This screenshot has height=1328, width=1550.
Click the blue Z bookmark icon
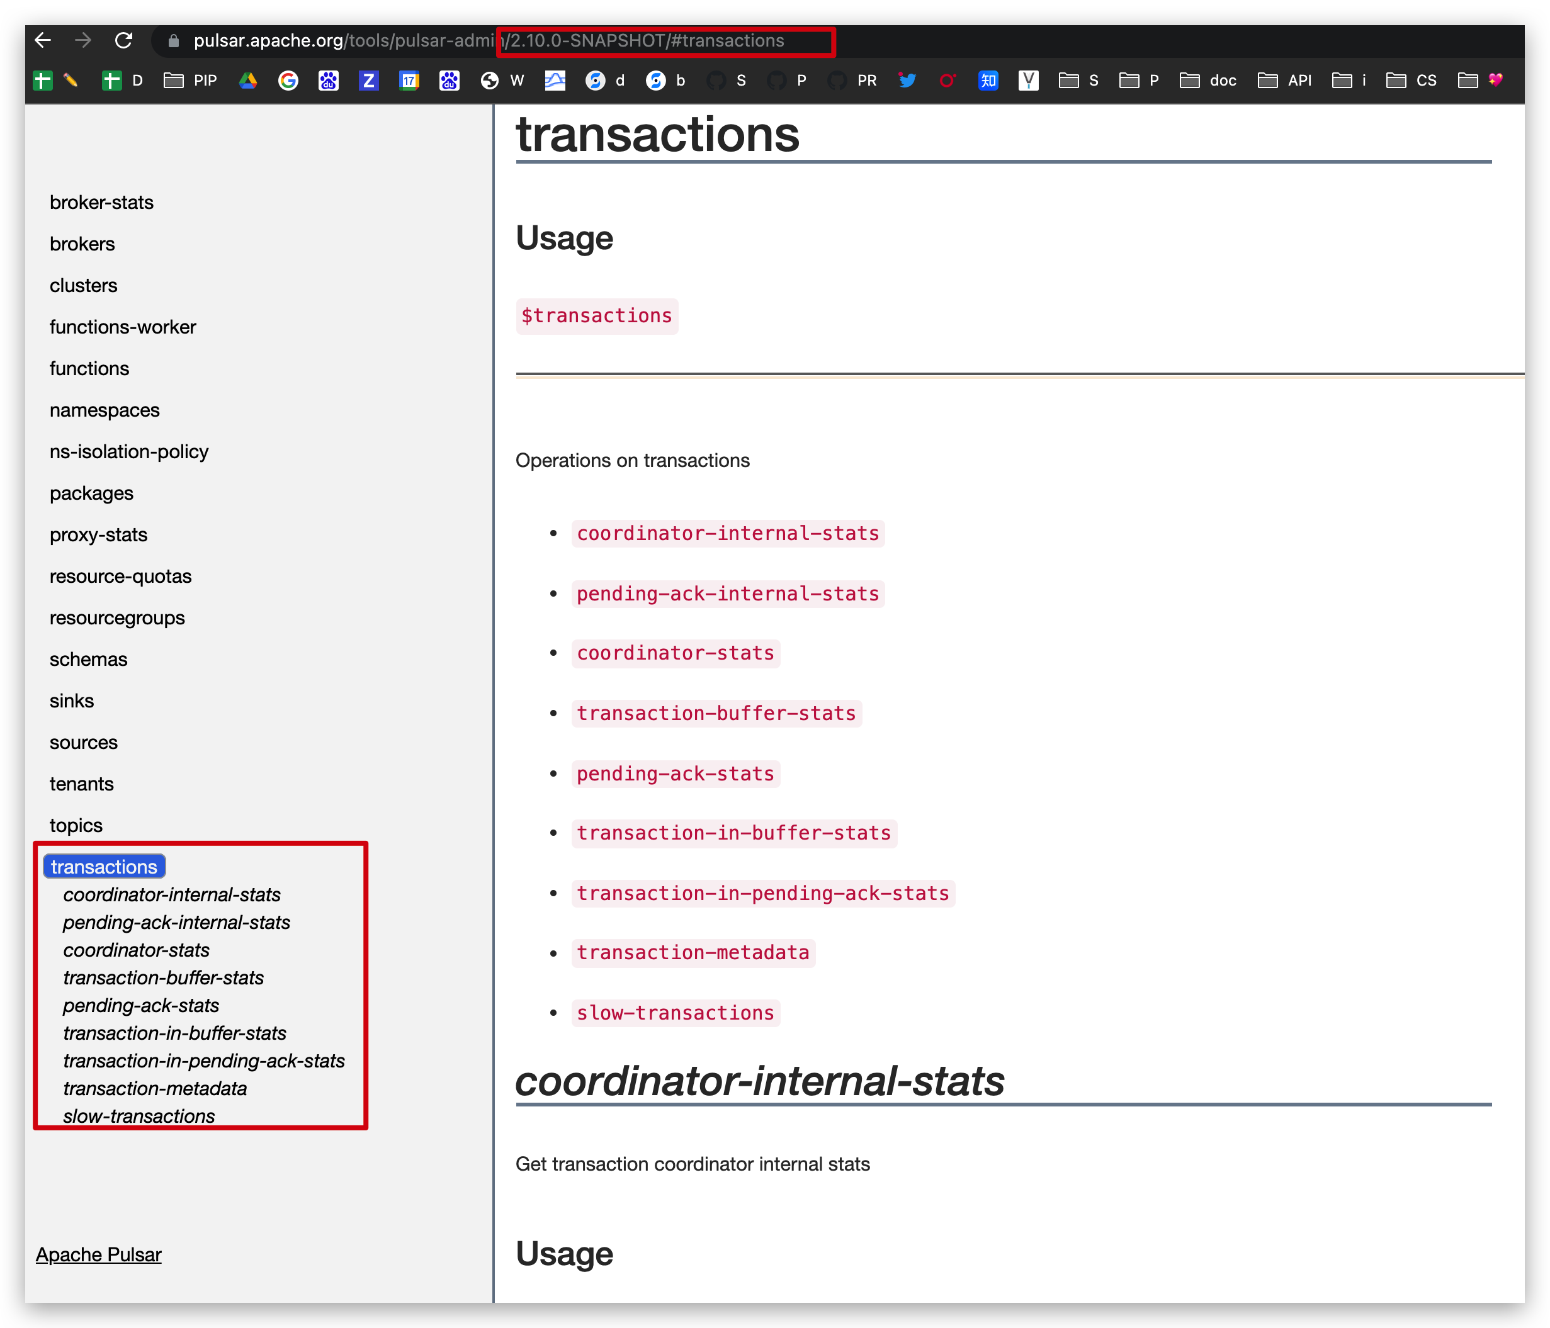click(x=368, y=81)
